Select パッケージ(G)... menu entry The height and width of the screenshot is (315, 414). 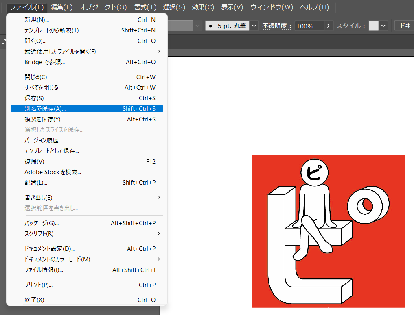87,223
